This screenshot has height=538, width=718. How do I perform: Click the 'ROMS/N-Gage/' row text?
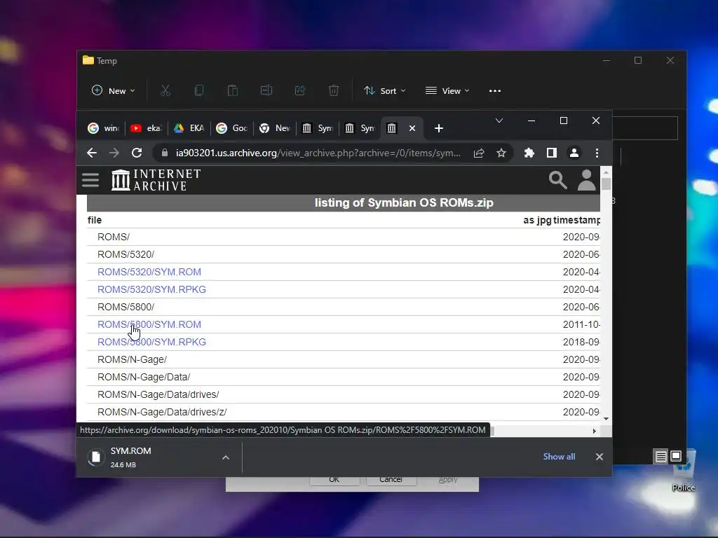[132, 359]
